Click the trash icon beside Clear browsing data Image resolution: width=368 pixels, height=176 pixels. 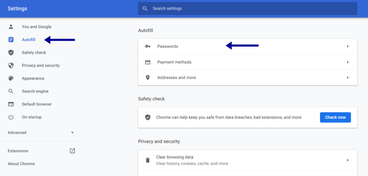click(148, 160)
